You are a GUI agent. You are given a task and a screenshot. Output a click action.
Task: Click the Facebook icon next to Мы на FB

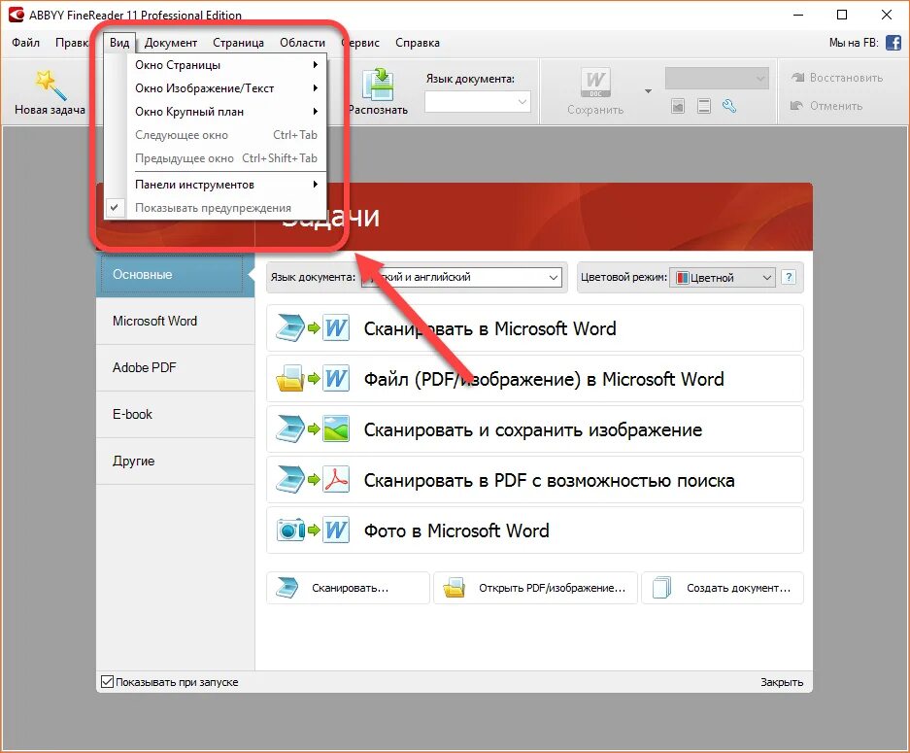[x=893, y=43]
